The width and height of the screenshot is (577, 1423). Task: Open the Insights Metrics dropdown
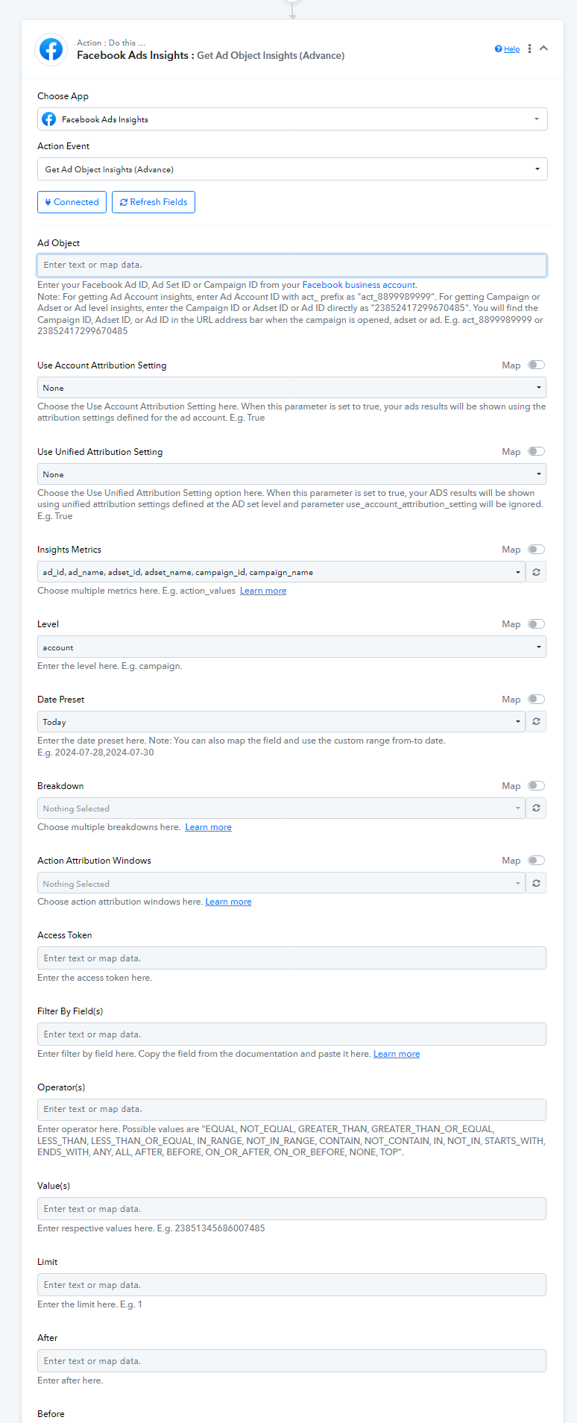pyautogui.click(x=281, y=572)
